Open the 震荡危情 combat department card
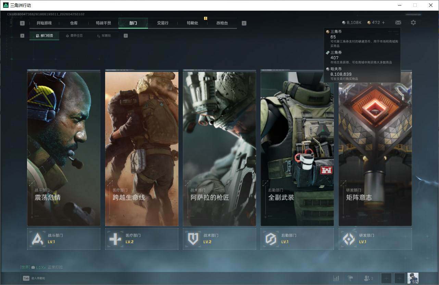439x285 pixels. pos(64,148)
